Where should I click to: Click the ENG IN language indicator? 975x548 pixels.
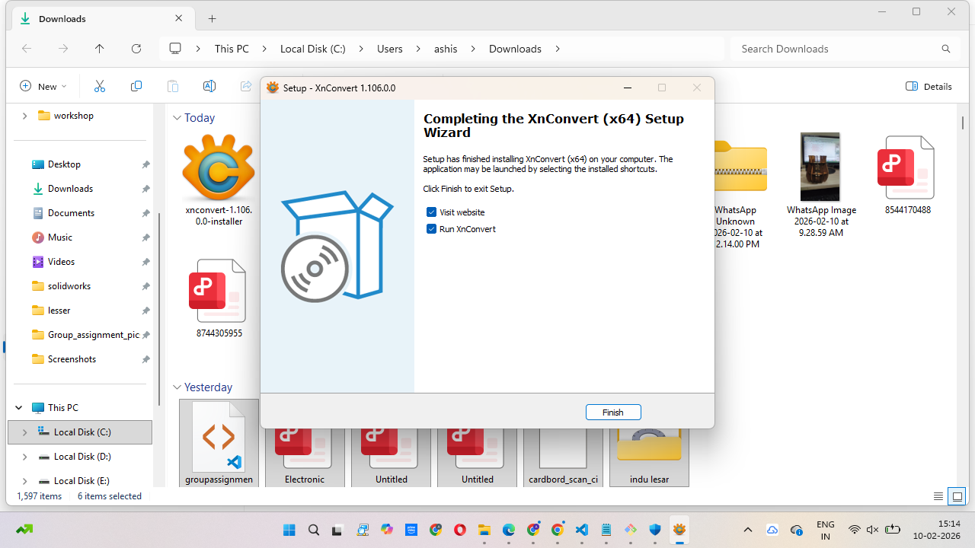click(x=825, y=530)
